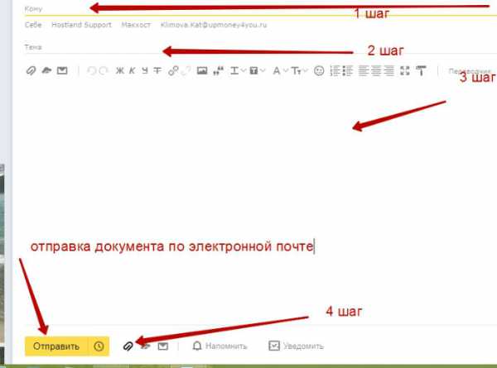Click the envelope icon in the bottom bar
The image size is (497, 368).
163,346
